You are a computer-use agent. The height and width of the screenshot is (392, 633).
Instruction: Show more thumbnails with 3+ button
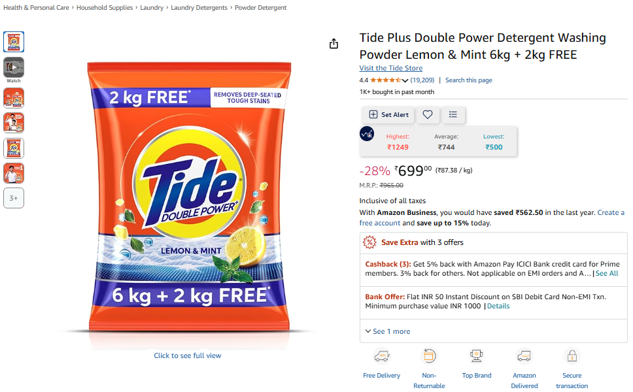14,198
